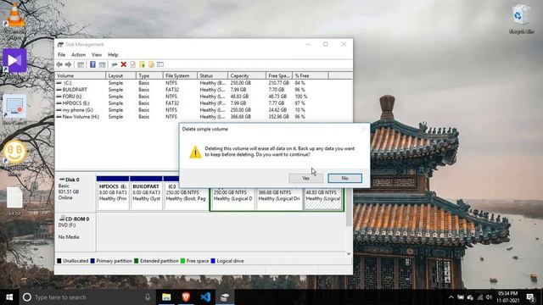Viewport: 543px width, 305px height.
Task: Open File Explorer from the taskbar
Action: pyautogui.click(x=166, y=297)
